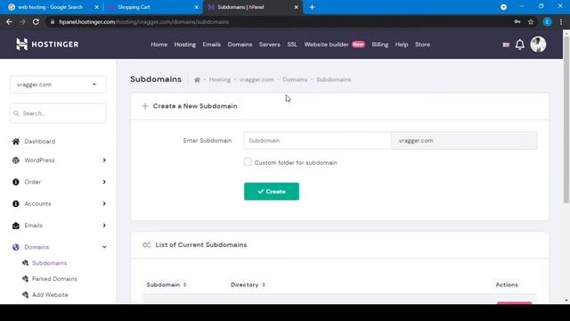570x321 pixels.
Task: Open Store in top navigation
Action: tap(422, 45)
